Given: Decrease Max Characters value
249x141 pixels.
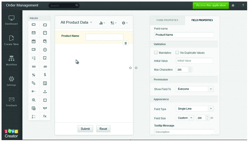Looking at the screenshot, I should [190, 71].
